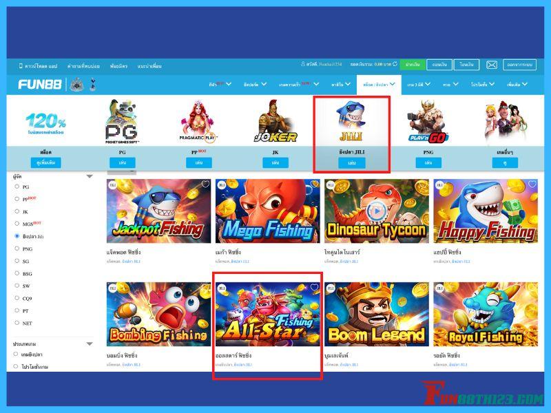Favorite All-Star Fishing with heart icon

point(314,287)
